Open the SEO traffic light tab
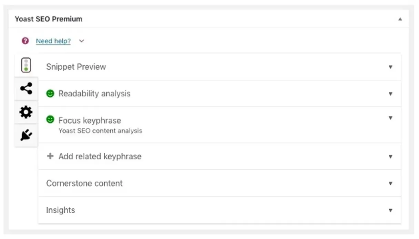 coord(26,65)
